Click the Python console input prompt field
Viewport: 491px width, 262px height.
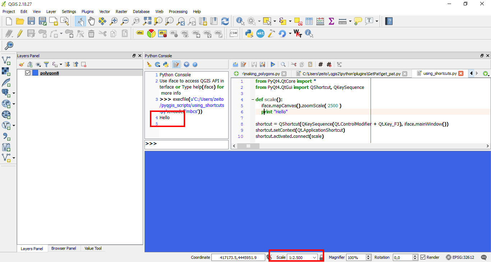click(x=187, y=144)
